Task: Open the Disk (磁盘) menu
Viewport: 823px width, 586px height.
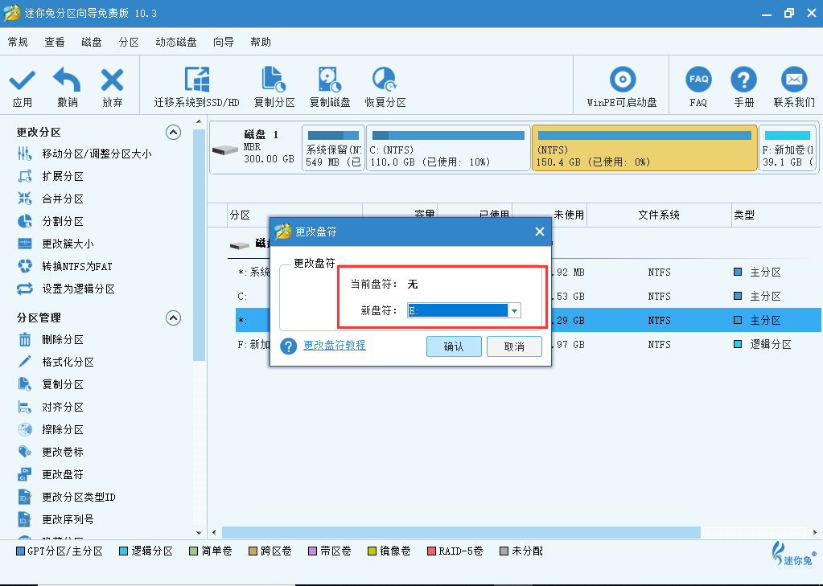Action: click(x=92, y=42)
